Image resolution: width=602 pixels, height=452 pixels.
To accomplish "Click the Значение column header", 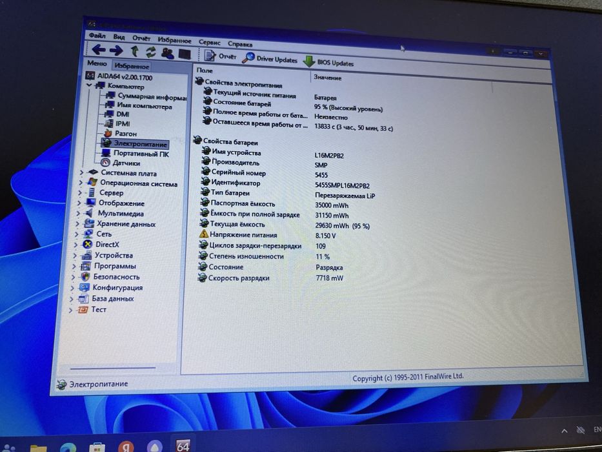I will pos(328,77).
